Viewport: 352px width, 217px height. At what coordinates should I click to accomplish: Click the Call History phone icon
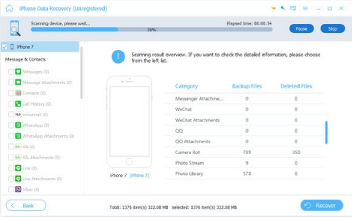click(18, 104)
